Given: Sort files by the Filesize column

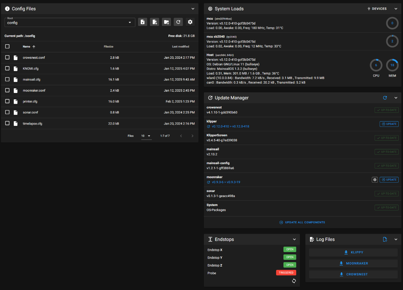Looking at the screenshot, I should click(x=108, y=47).
